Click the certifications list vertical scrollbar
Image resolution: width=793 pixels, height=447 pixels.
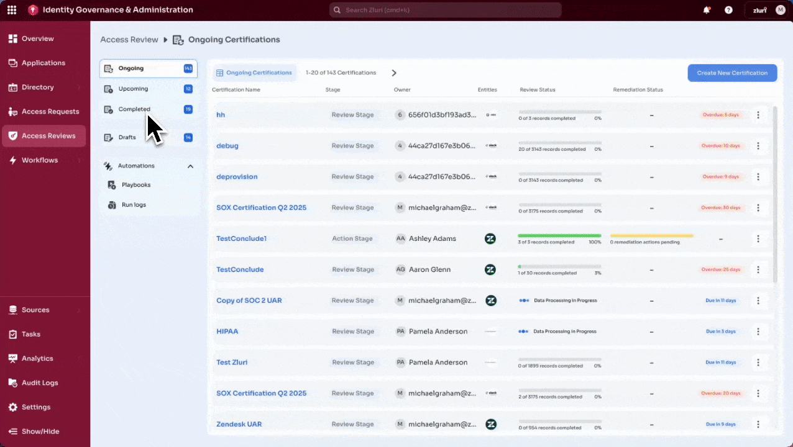click(775, 194)
